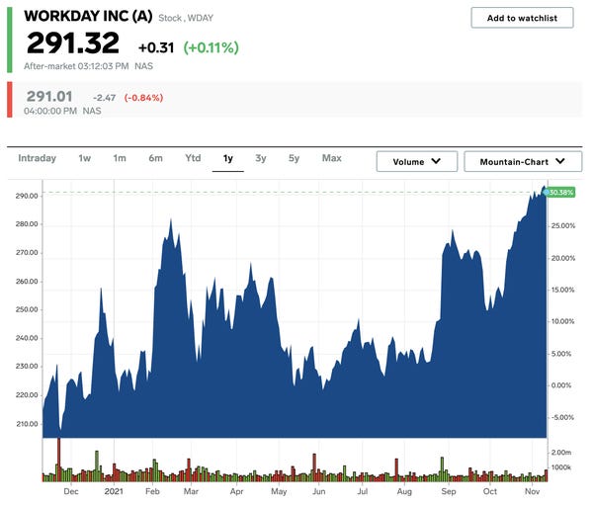Click the -2.47 price change value
The width and height of the screenshot is (593, 507).
click(104, 98)
